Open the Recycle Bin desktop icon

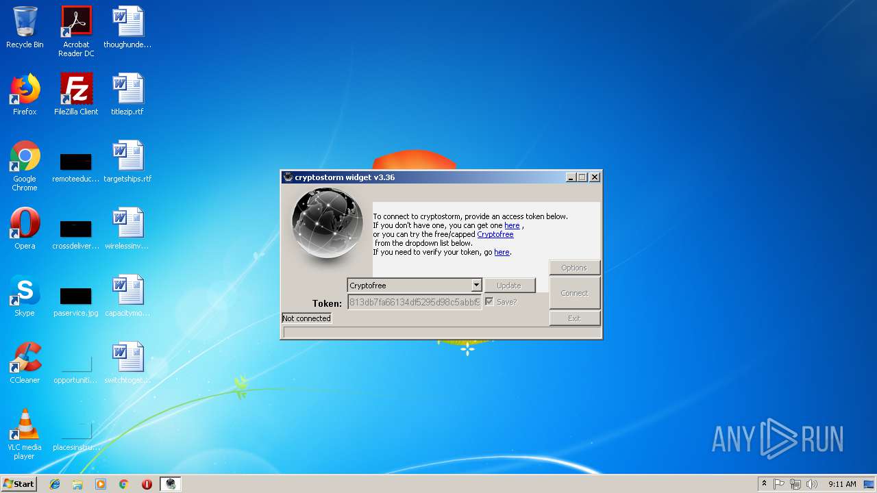[x=25, y=27]
